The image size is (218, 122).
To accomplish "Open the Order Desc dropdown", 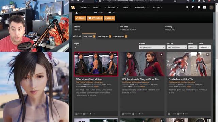I will click(193, 47).
